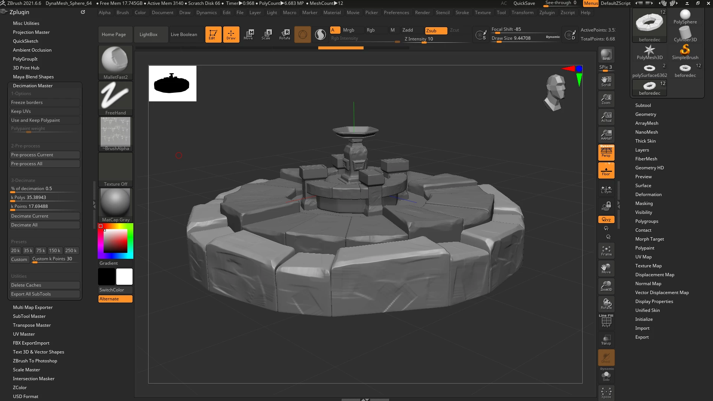The height and width of the screenshot is (401, 713).
Task: Enable Transp transparency icon
Action: click(606, 340)
